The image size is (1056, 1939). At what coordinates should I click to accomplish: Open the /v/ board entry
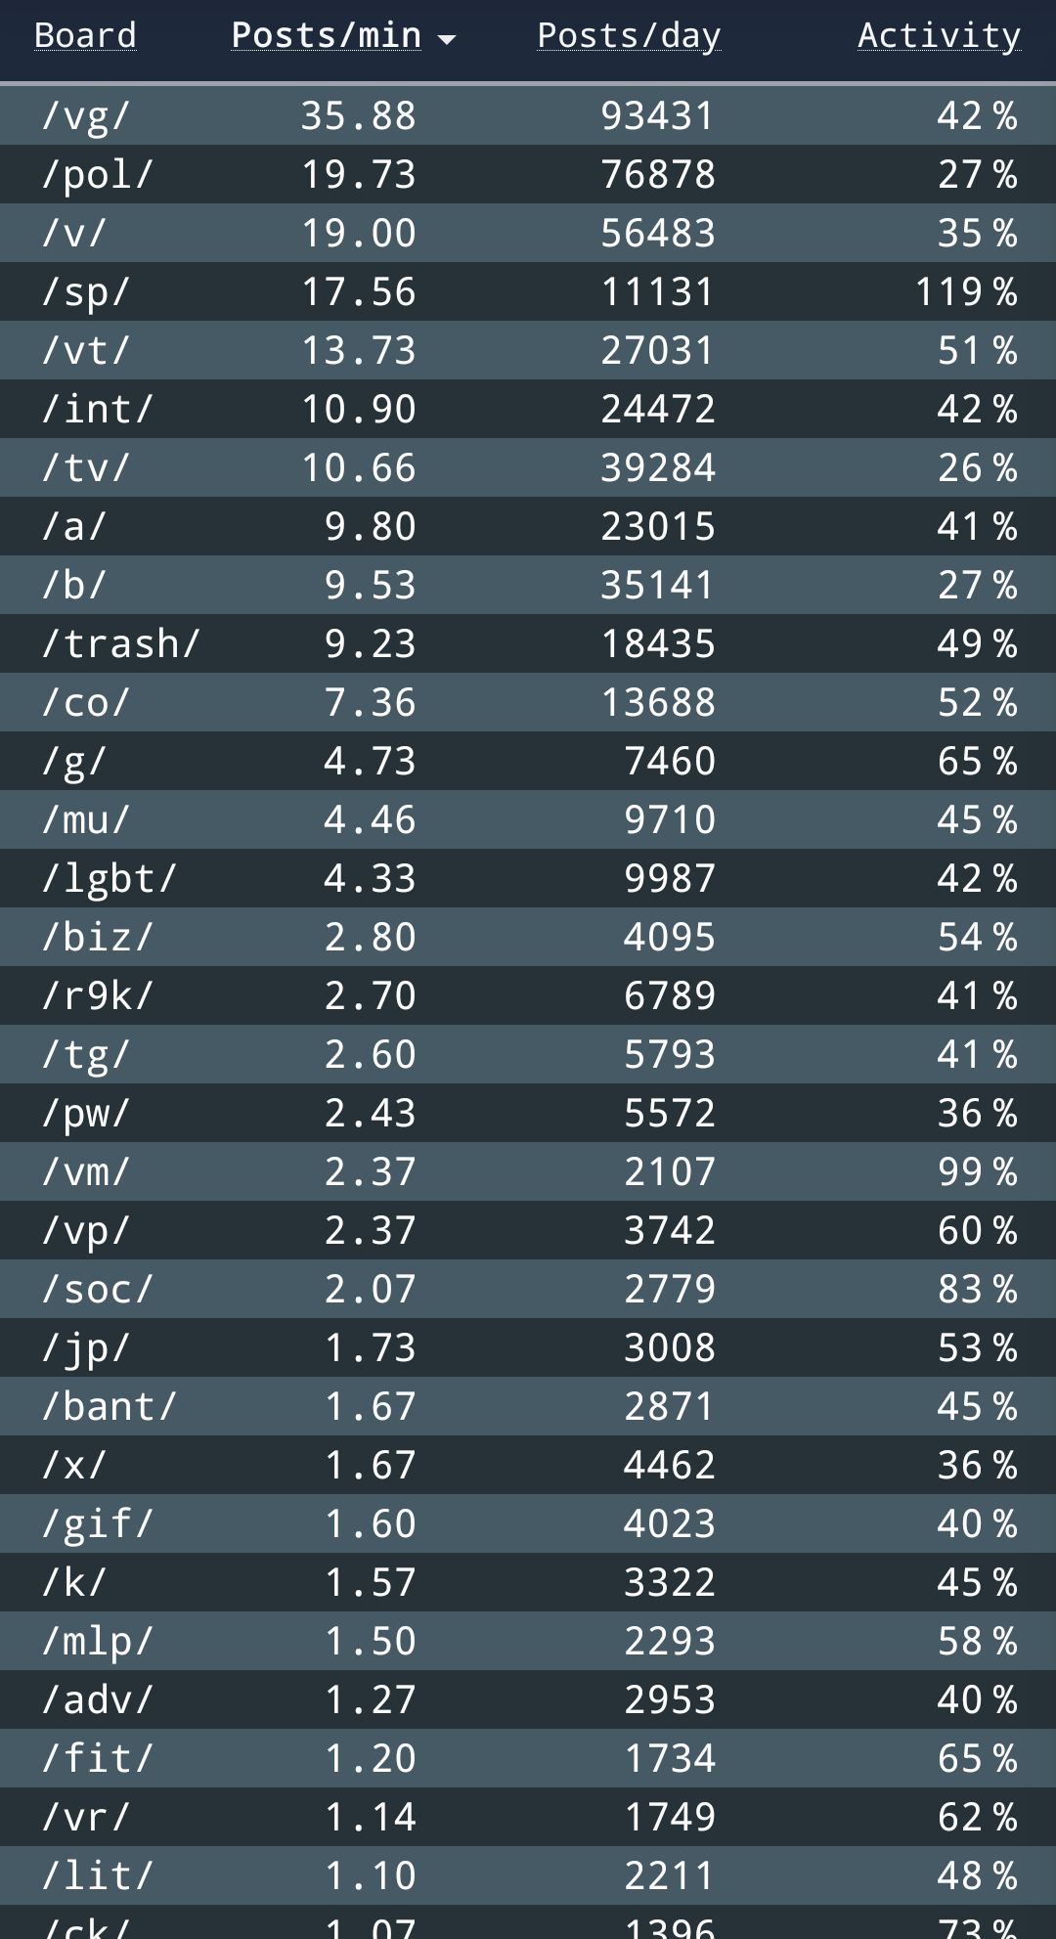(73, 234)
